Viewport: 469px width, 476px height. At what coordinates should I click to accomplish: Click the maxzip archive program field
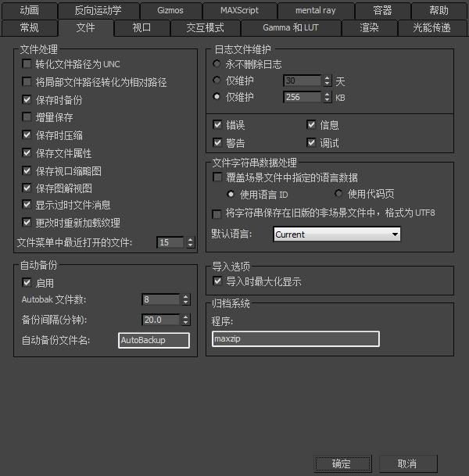pyautogui.click(x=295, y=338)
